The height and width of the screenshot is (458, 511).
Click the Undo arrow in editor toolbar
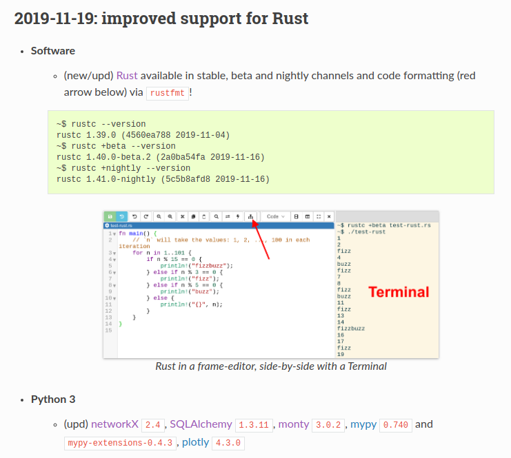coord(134,216)
